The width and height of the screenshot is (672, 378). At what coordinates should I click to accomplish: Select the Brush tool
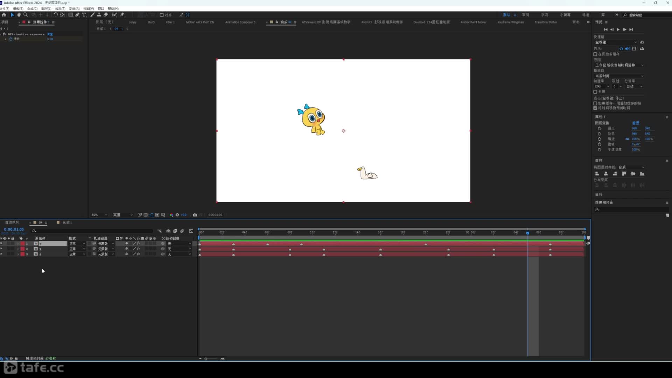92,15
